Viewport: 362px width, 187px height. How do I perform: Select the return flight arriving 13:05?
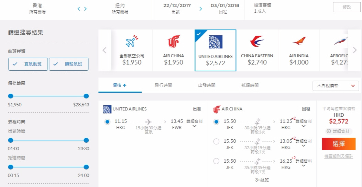tap(216, 141)
